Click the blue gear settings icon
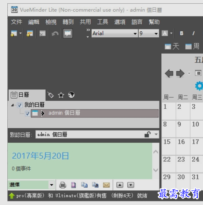The width and height of the screenshot is (203, 205). click(199, 86)
